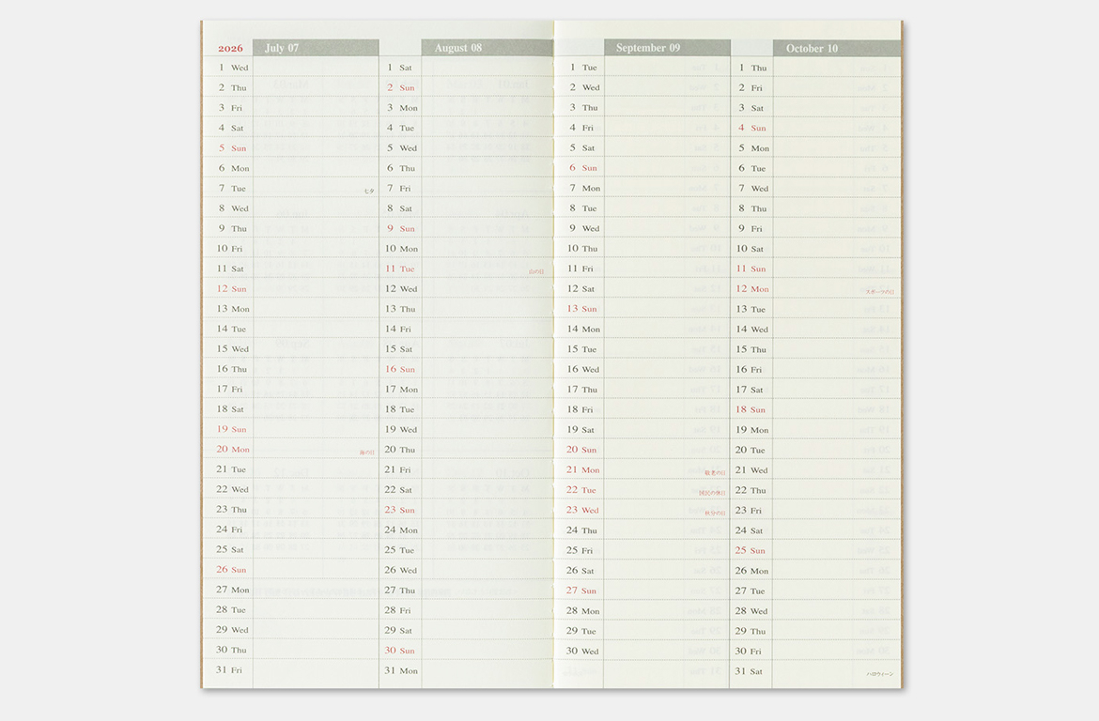Viewport: 1099px width, 721px height.
Task: Click the August 1 Sat date label
Action: (399, 68)
